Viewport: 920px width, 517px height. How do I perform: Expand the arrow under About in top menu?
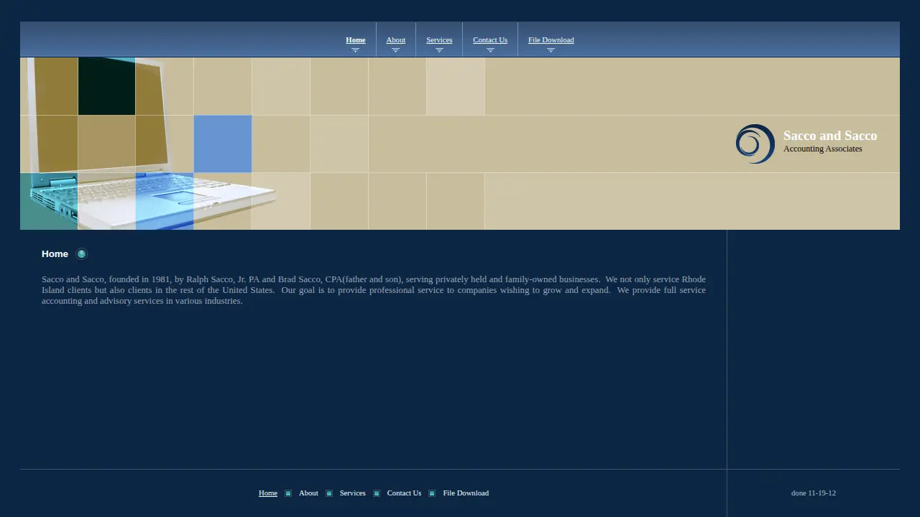coord(395,50)
